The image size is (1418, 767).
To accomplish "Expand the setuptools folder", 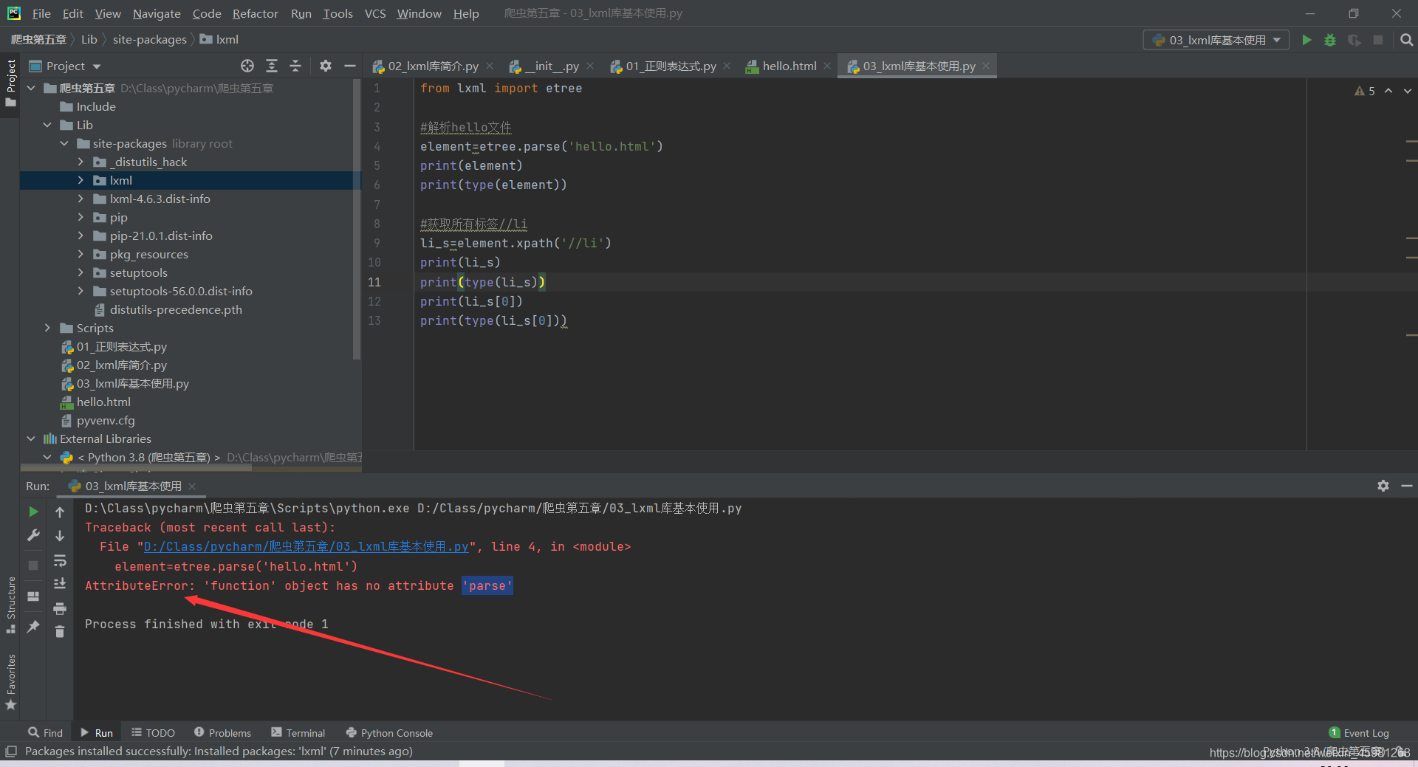I will coord(81,272).
